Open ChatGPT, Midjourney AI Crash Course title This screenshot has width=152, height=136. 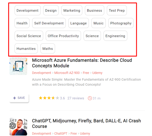[x=86, y=124]
